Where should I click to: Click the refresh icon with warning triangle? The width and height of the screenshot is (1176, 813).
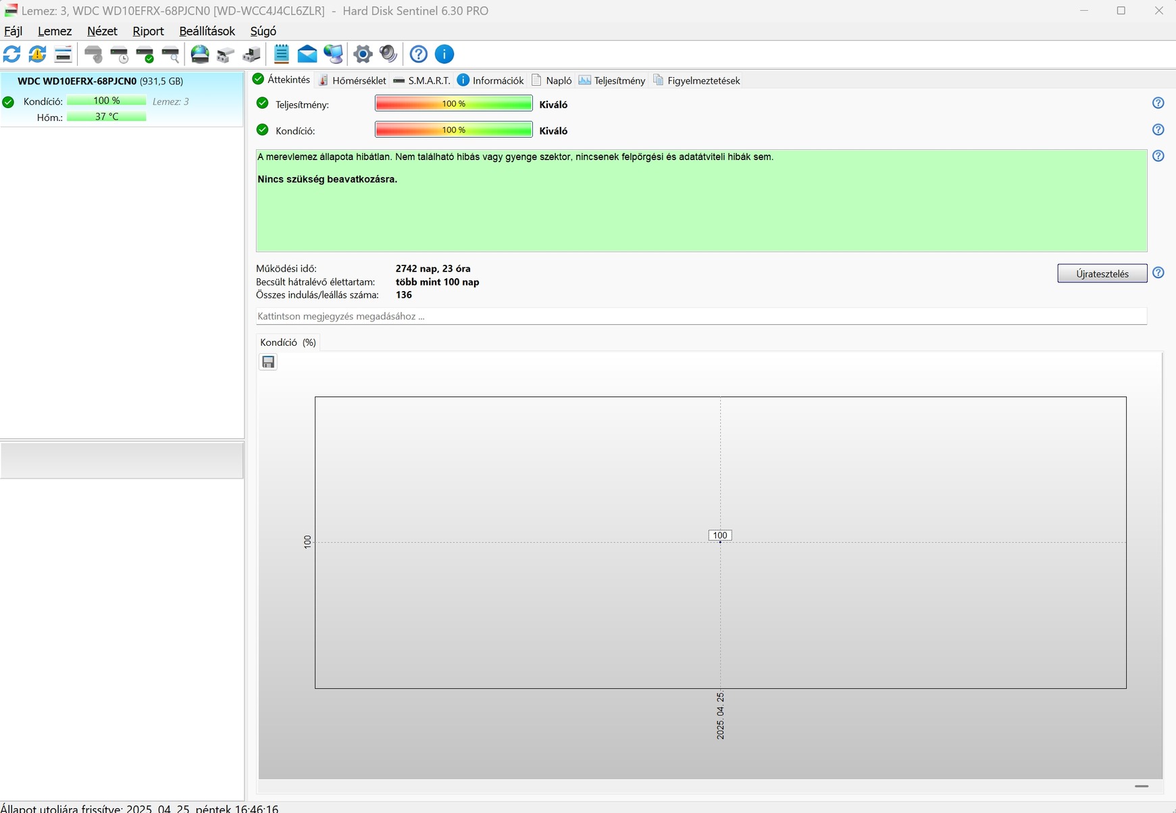(38, 54)
